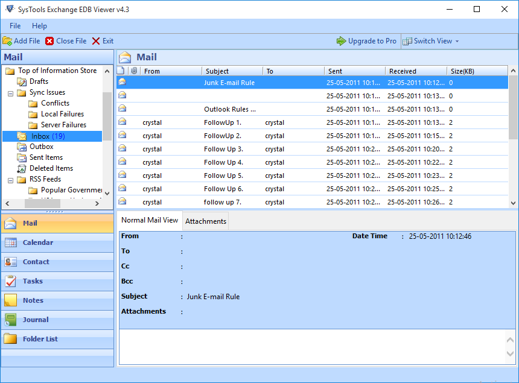Click message body scroll up arrow
Image resolution: width=519 pixels, height=383 pixels.
(510, 340)
